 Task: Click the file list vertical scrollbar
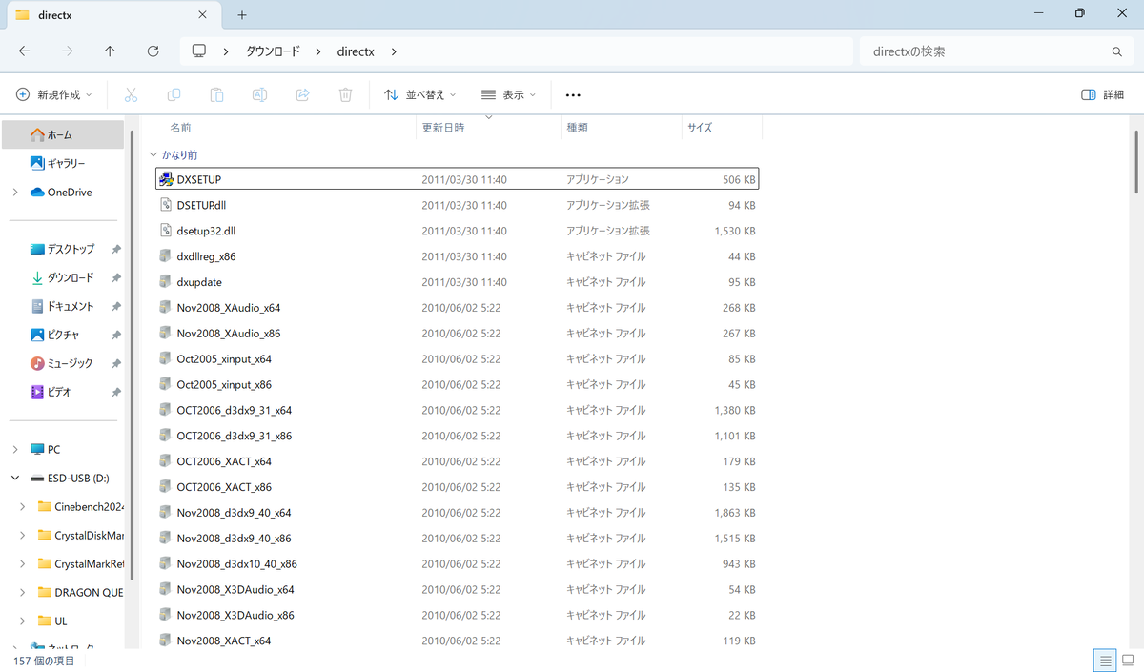(1136, 162)
